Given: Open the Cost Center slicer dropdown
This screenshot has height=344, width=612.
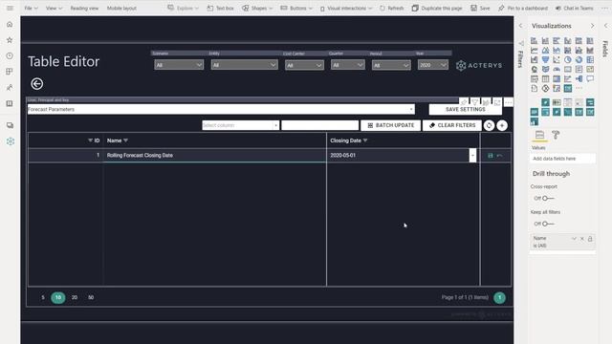Looking at the screenshot, I should click(304, 65).
